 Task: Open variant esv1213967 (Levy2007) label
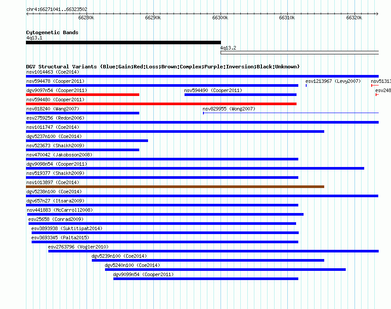[333, 81]
